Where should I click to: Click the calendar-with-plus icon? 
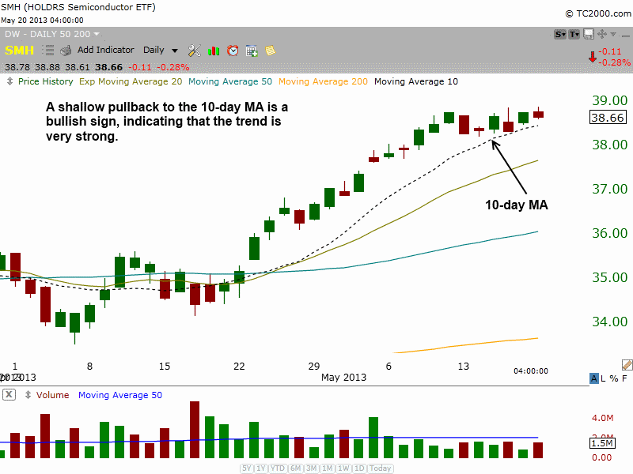(x=252, y=51)
